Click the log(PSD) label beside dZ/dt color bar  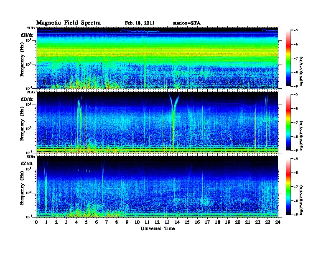tap(302, 200)
